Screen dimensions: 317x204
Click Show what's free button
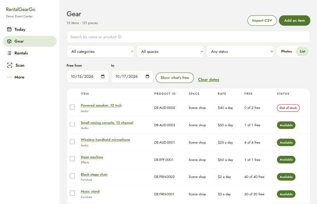(x=175, y=78)
